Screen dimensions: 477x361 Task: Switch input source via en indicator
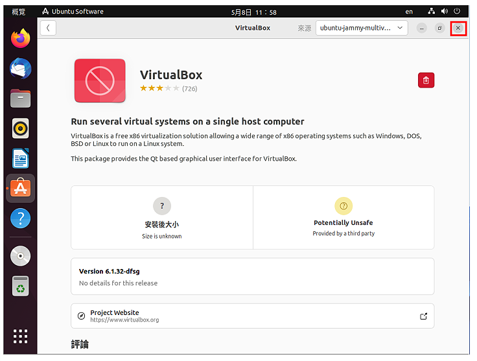click(409, 12)
